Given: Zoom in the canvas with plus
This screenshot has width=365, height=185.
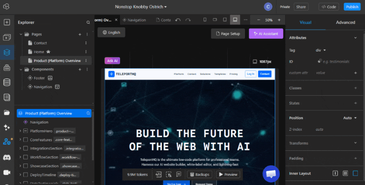Looking at the screenshot, I should 279,20.
